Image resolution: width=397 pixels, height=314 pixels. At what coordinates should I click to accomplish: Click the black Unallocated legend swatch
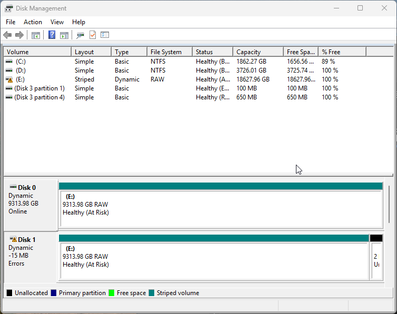pyautogui.click(x=9, y=293)
